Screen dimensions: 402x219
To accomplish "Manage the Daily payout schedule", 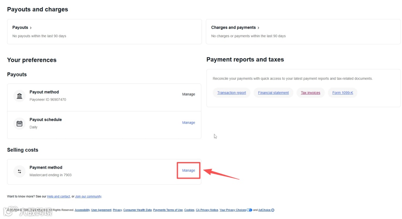I will [188, 123].
